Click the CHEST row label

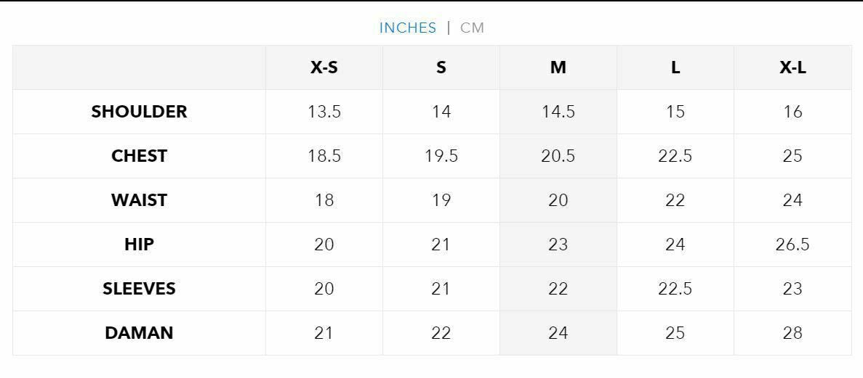click(139, 156)
